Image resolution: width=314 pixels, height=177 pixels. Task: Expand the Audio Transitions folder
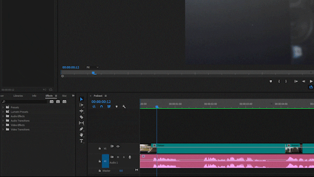point(3,121)
